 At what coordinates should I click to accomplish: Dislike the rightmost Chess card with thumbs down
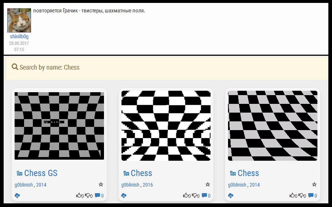(302, 196)
